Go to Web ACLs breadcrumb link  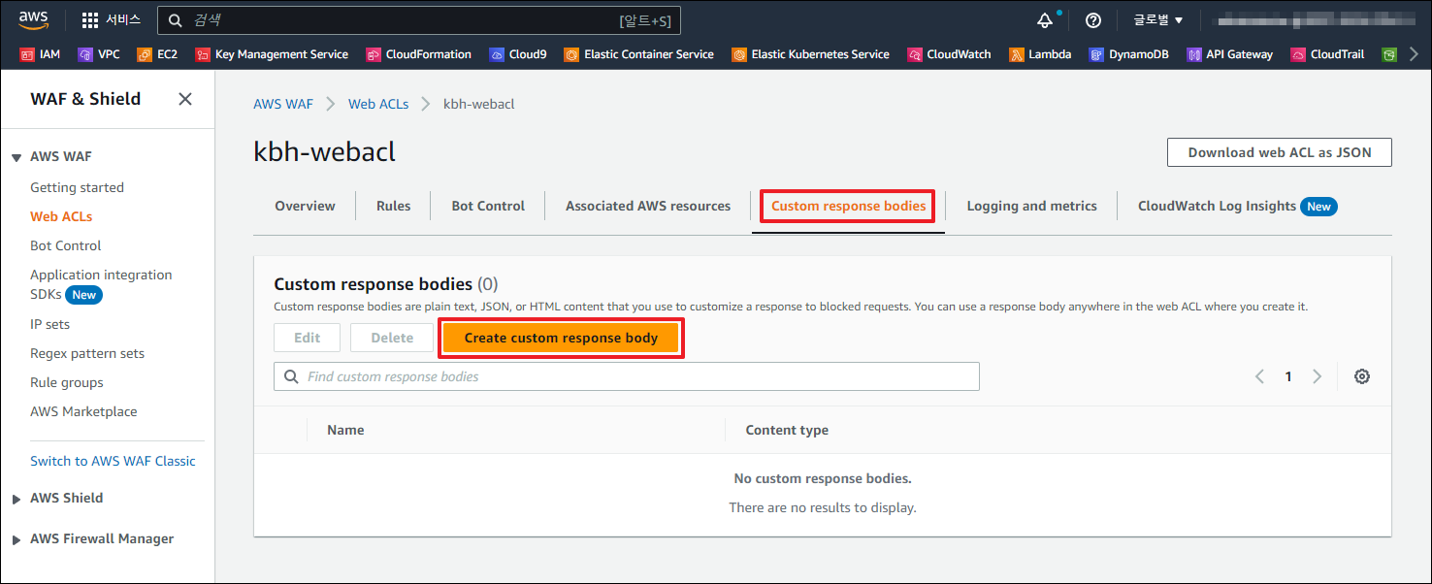point(378,104)
